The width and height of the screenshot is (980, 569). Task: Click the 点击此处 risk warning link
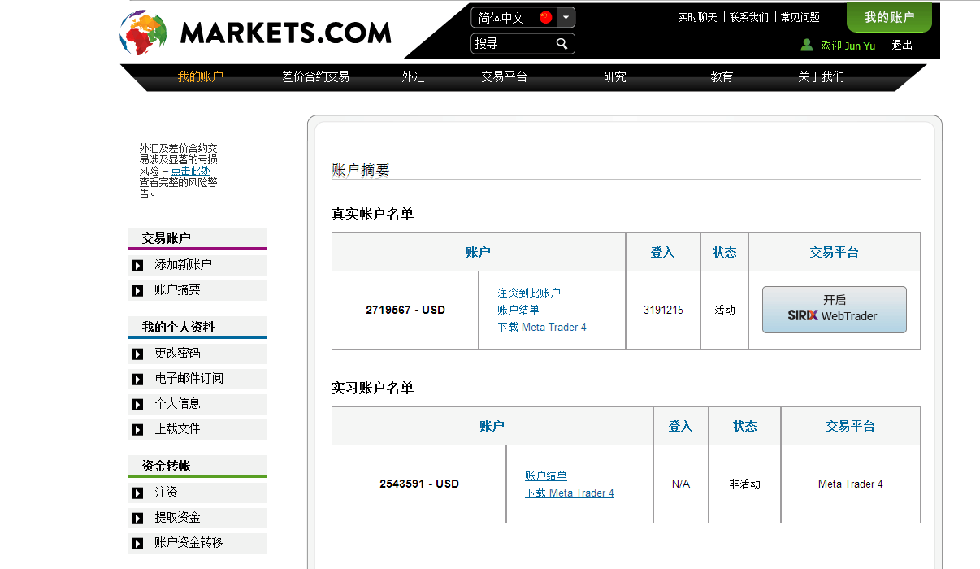coord(190,171)
